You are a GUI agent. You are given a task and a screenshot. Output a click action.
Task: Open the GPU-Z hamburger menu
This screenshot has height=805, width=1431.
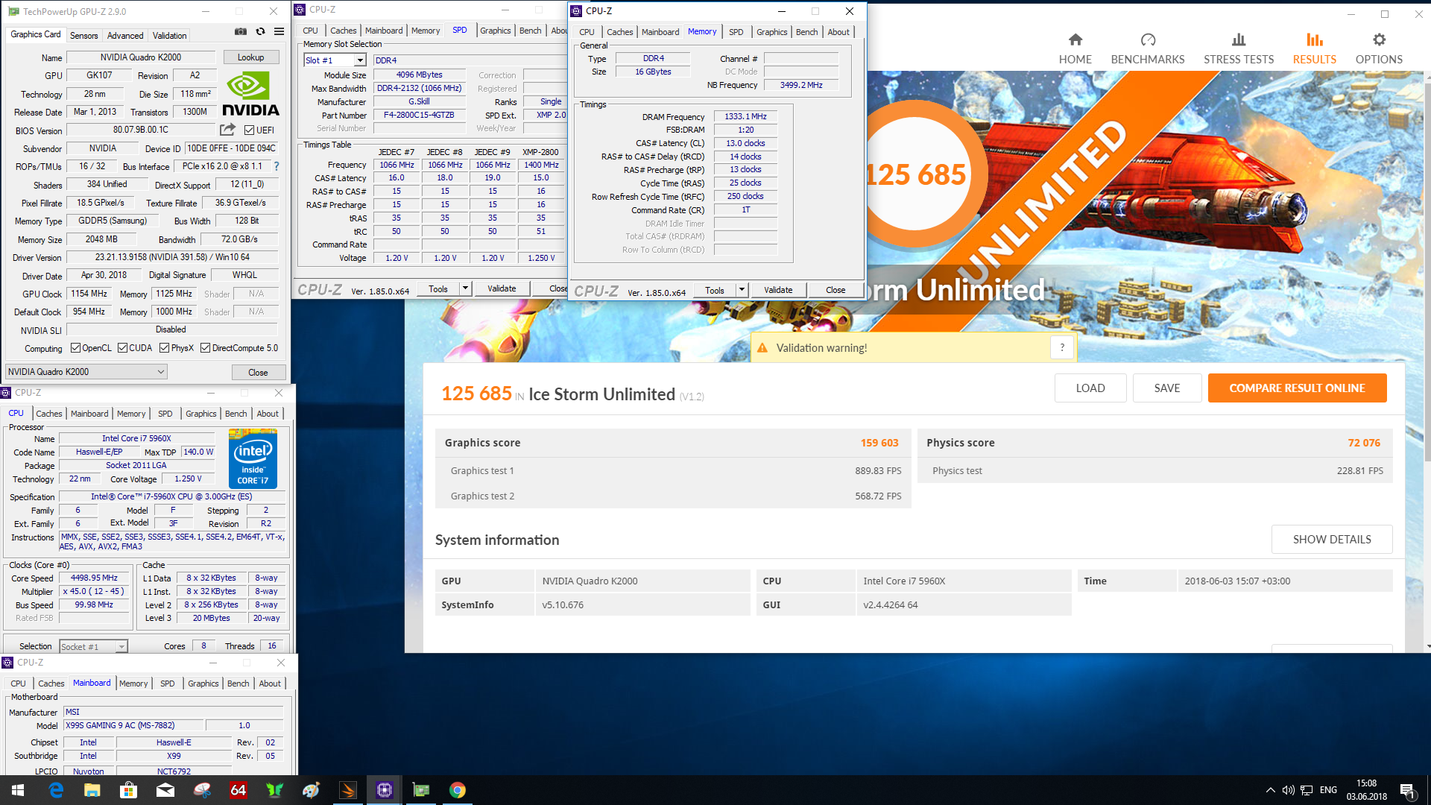(x=279, y=32)
